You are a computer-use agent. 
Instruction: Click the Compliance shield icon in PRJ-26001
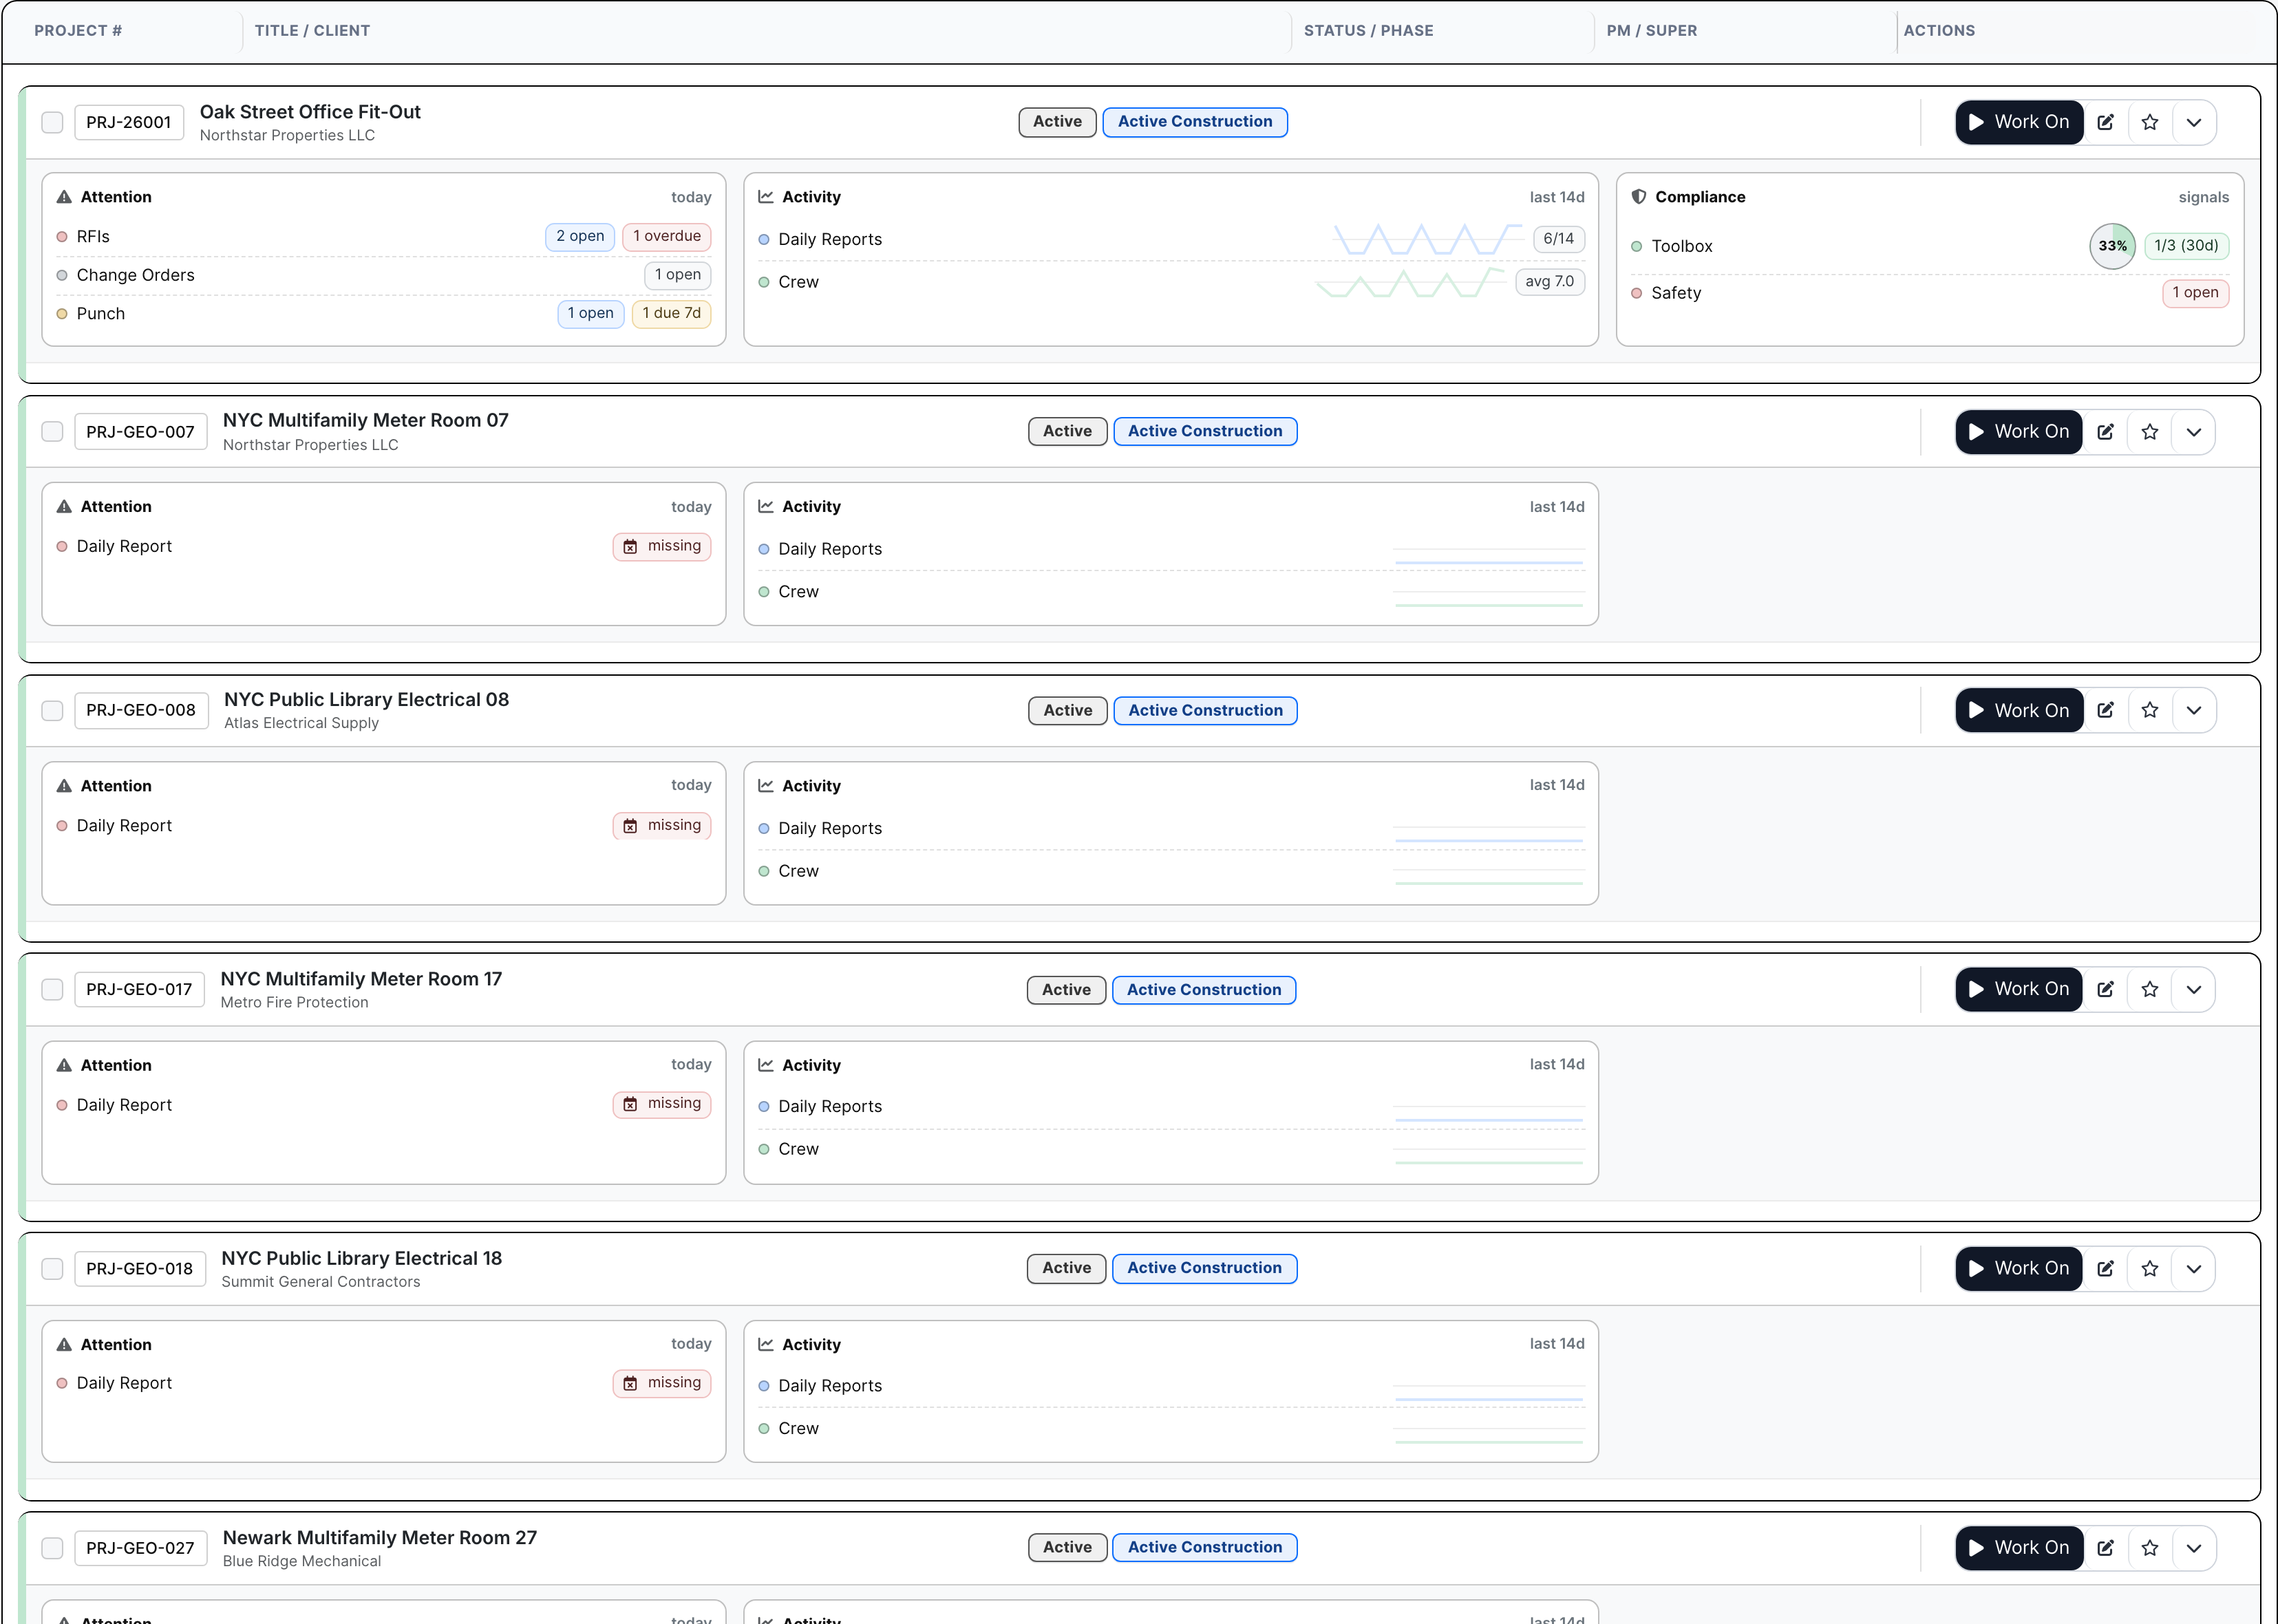[1639, 197]
